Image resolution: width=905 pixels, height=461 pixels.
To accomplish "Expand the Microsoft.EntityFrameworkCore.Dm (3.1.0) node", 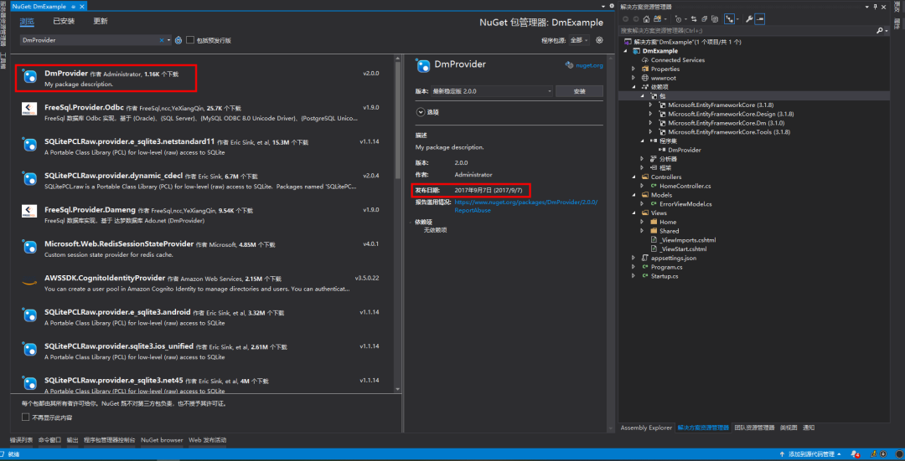I will click(x=651, y=123).
